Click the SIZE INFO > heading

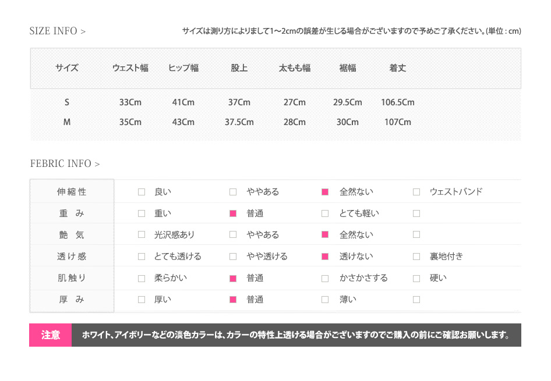[x=57, y=31]
